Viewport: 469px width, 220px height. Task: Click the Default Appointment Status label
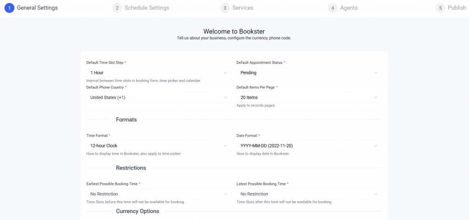[261, 63]
